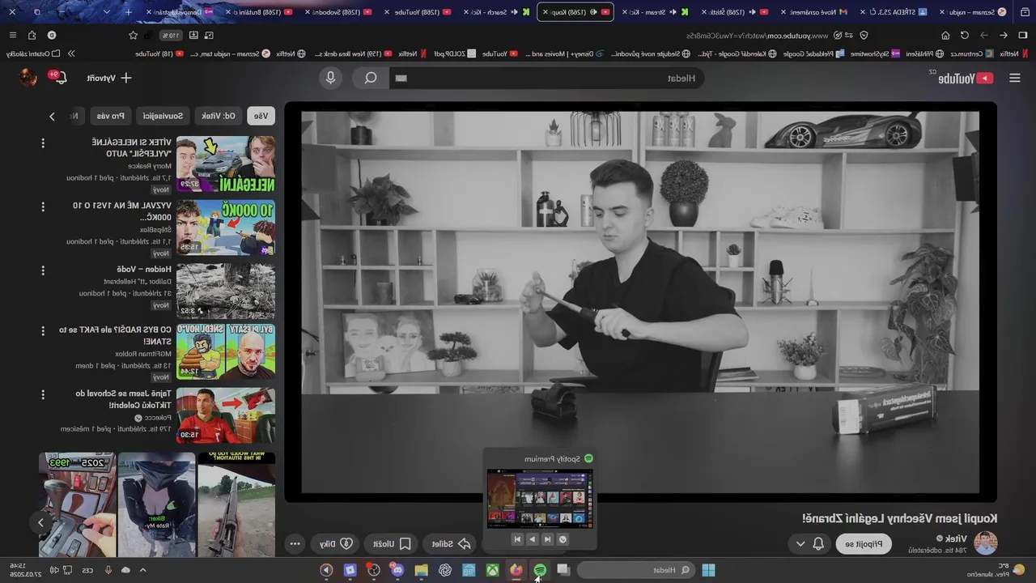This screenshot has height=583, width=1036.
Task: Open ChatGPT app from the taskbar
Action: [x=444, y=570]
